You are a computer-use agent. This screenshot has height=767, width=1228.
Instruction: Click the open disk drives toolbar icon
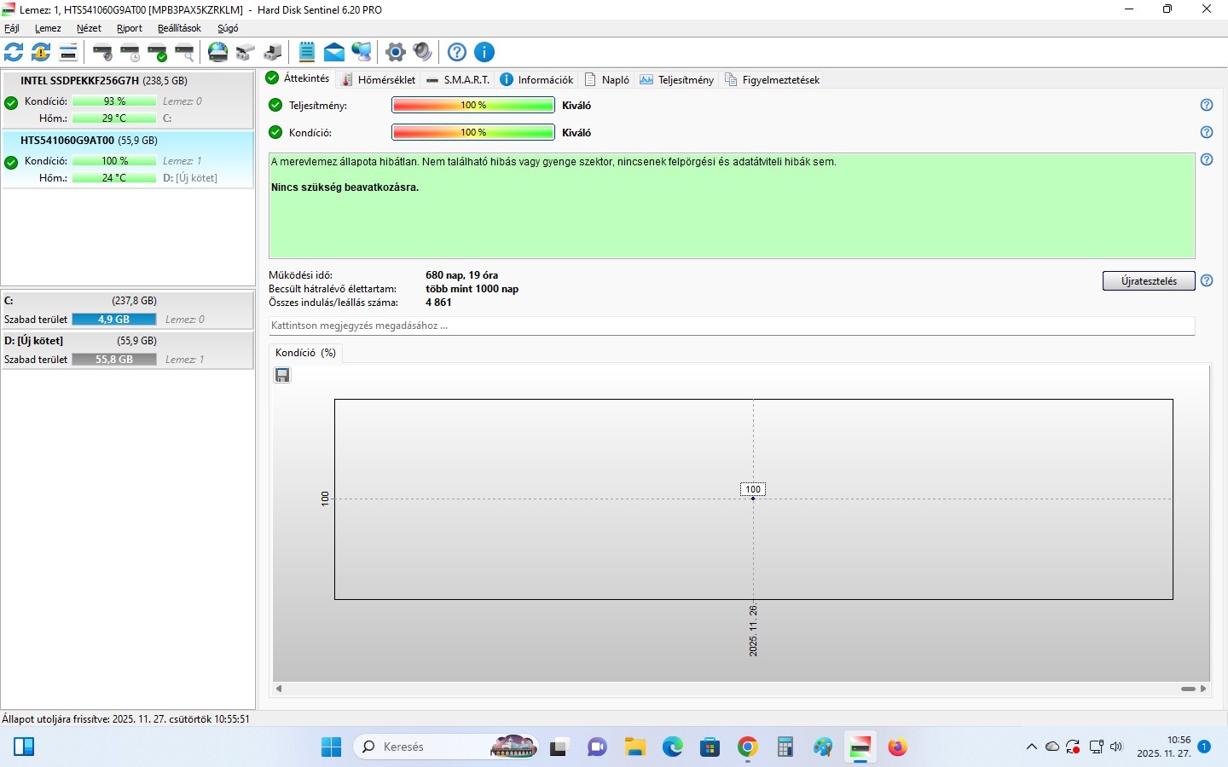[246, 52]
